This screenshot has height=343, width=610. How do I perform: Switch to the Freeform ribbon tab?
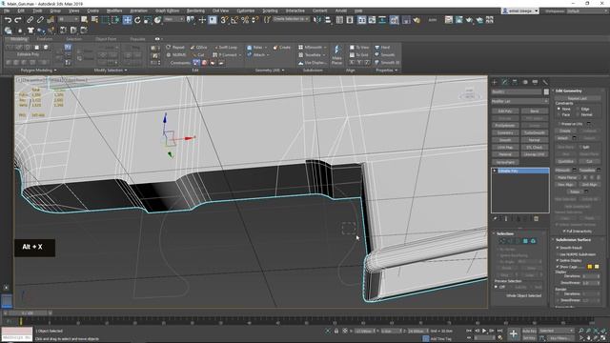pos(44,39)
